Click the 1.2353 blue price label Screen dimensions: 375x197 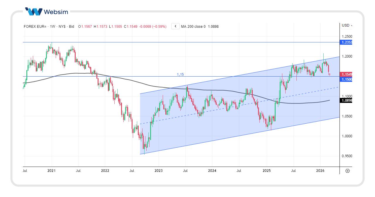347,42
